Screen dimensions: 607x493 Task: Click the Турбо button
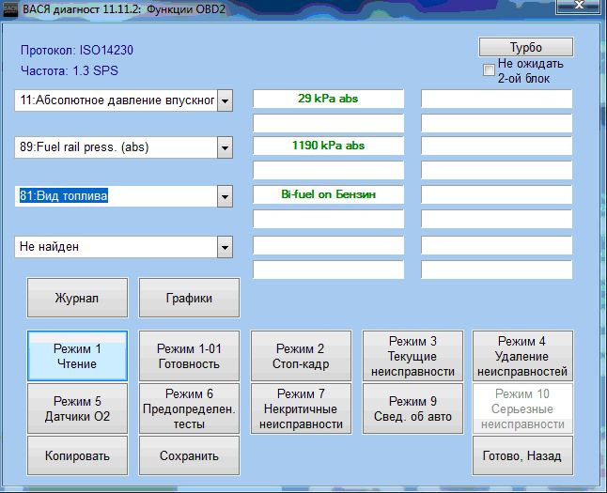[x=525, y=47]
